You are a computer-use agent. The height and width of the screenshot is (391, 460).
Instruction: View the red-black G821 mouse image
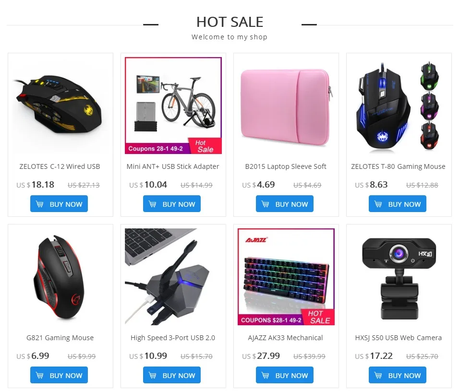[x=61, y=277]
